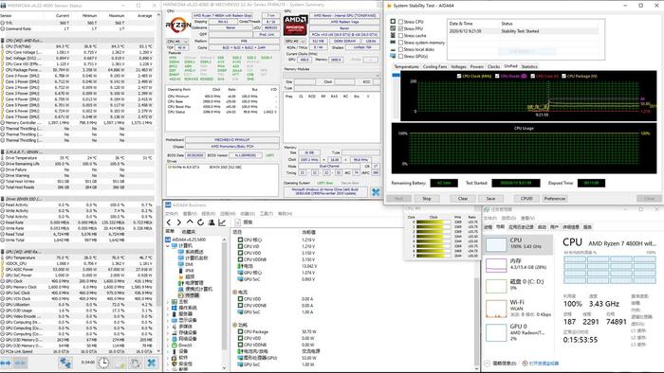Click the HWiNFO logging sheet icon with green plus
The width and height of the screenshot is (664, 373).
pos(120,363)
